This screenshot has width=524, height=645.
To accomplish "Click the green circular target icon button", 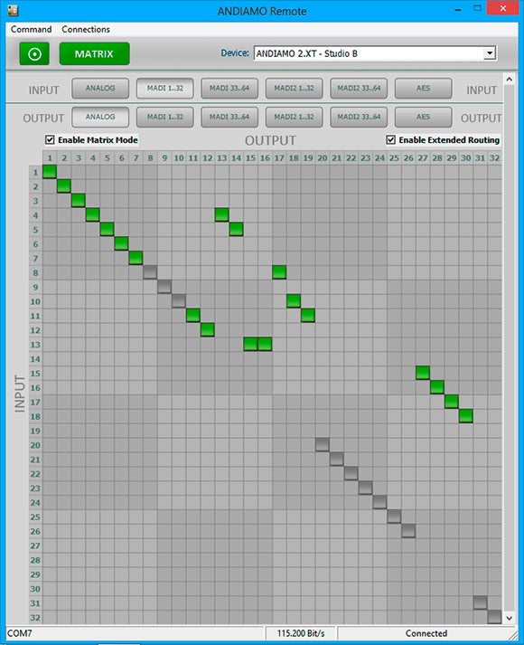I will point(34,54).
